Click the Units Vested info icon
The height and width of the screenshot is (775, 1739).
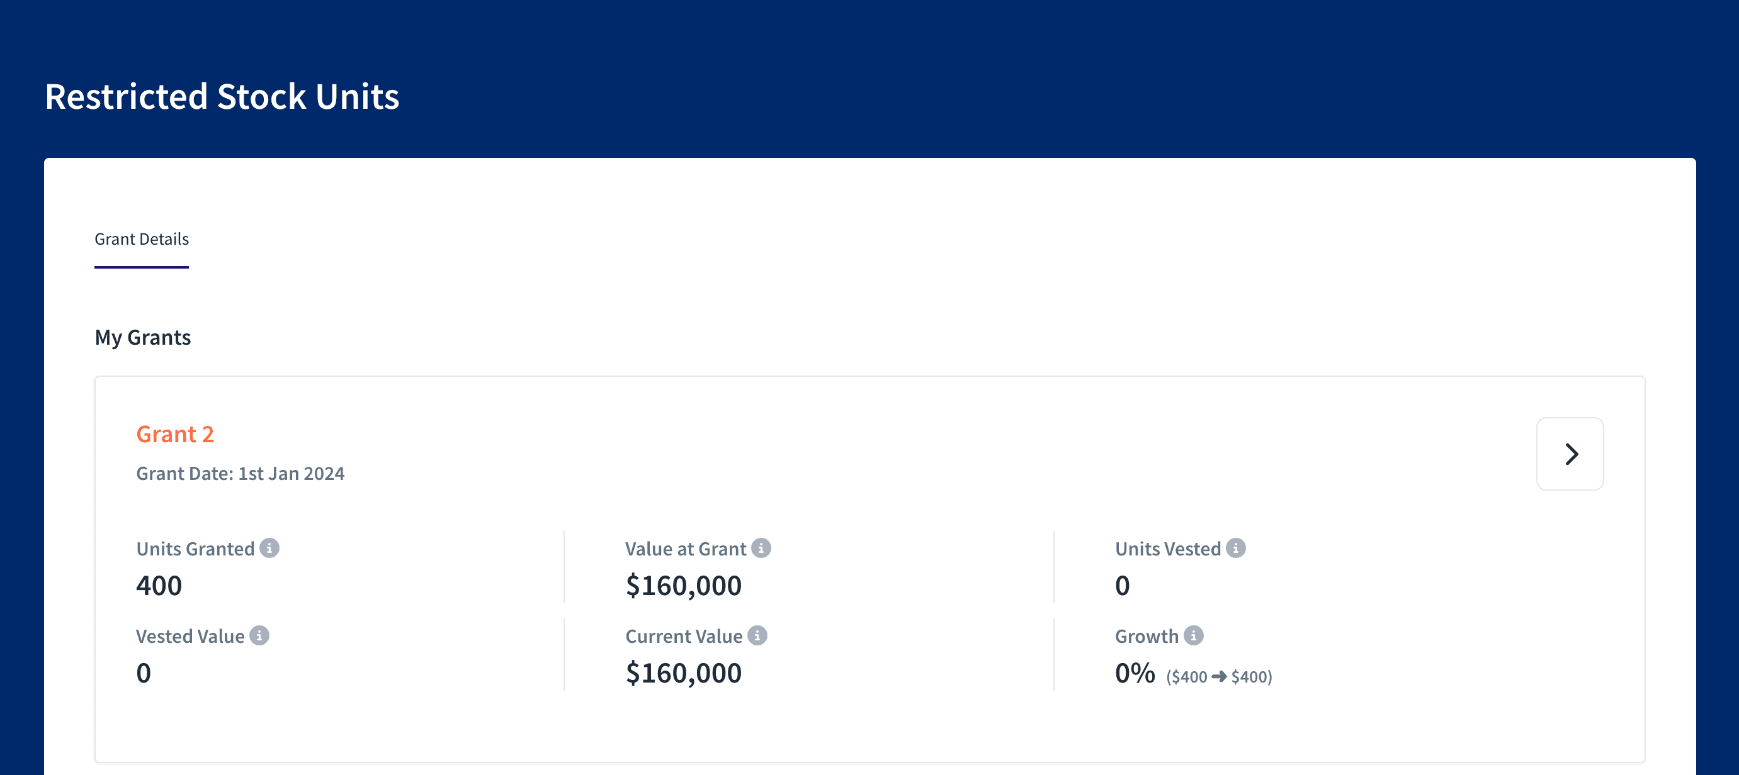click(1235, 548)
